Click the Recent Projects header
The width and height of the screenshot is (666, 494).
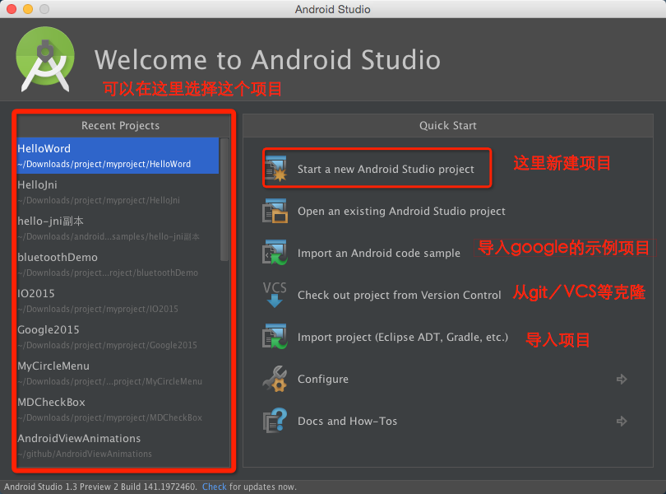121,125
